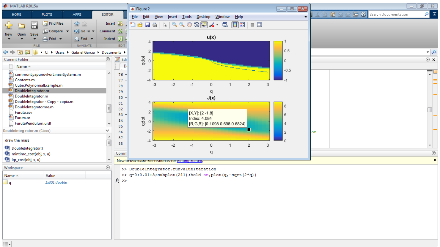The image size is (440, 247).
Task: Click Documents in the folder path
Action: tap(111, 53)
